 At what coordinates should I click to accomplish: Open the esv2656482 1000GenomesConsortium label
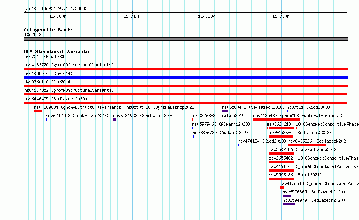pos(314,158)
